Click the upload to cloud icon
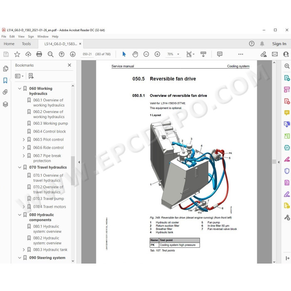The image size is (291, 291). click(28, 54)
